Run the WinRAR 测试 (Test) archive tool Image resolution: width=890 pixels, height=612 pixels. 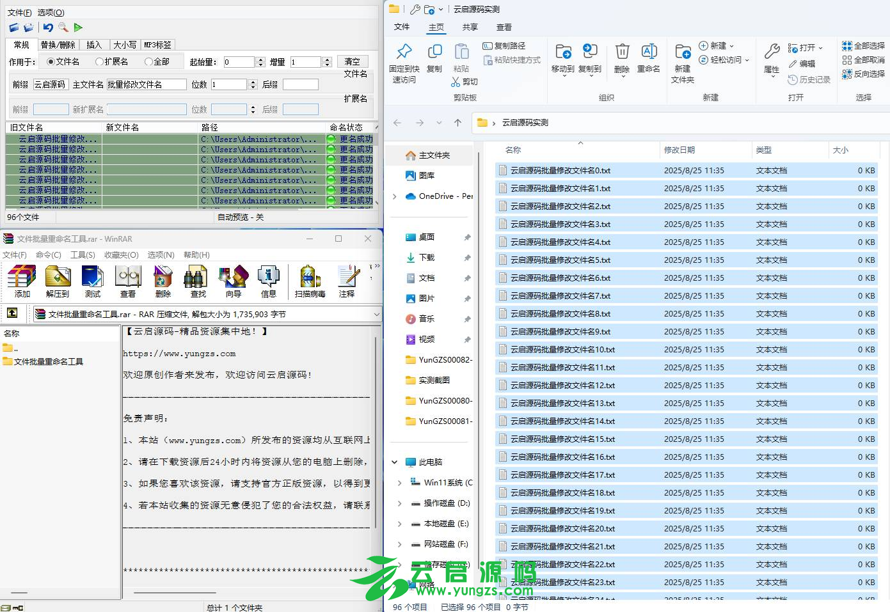point(92,280)
